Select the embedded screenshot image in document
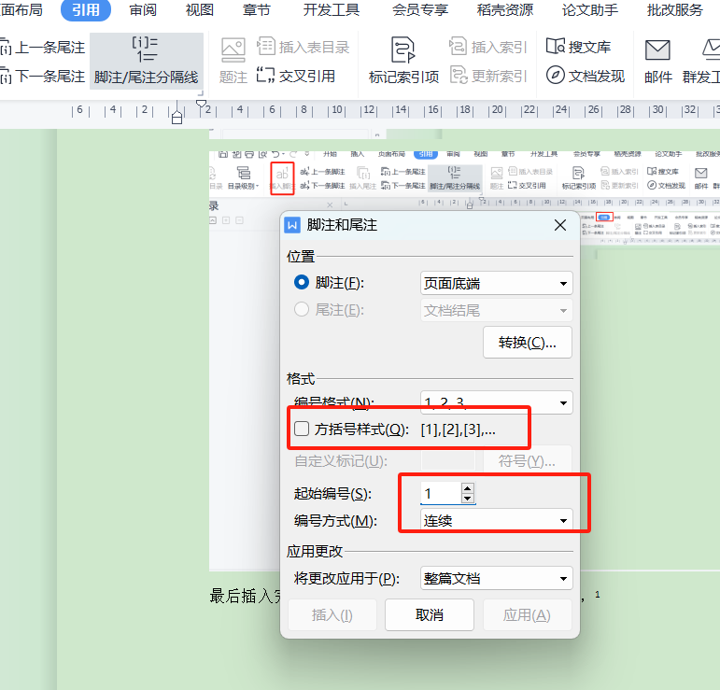The width and height of the screenshot is (720, 690). click(x=464, y=360)
